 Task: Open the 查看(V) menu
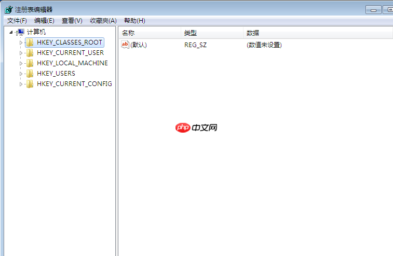coord(72,21)
